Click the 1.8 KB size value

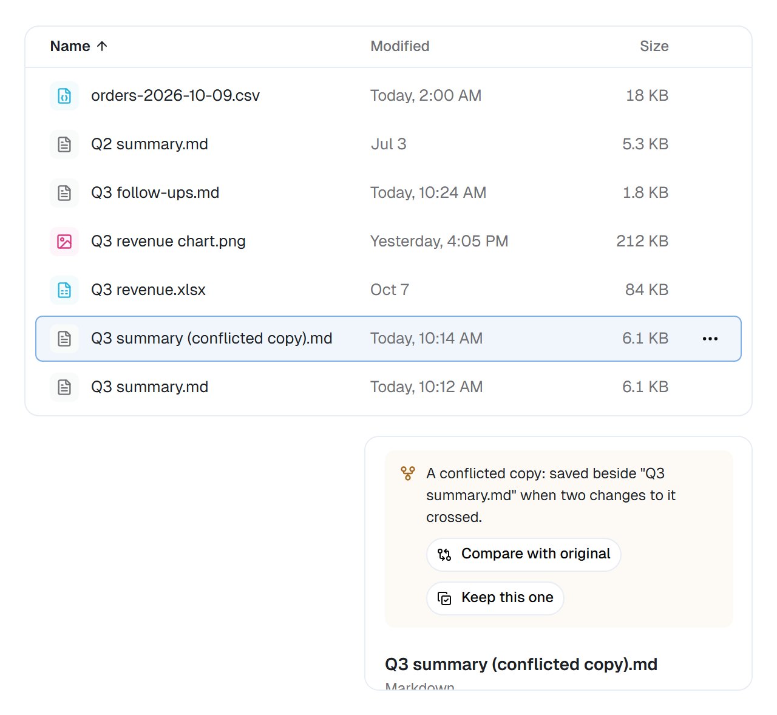[645, 193]
